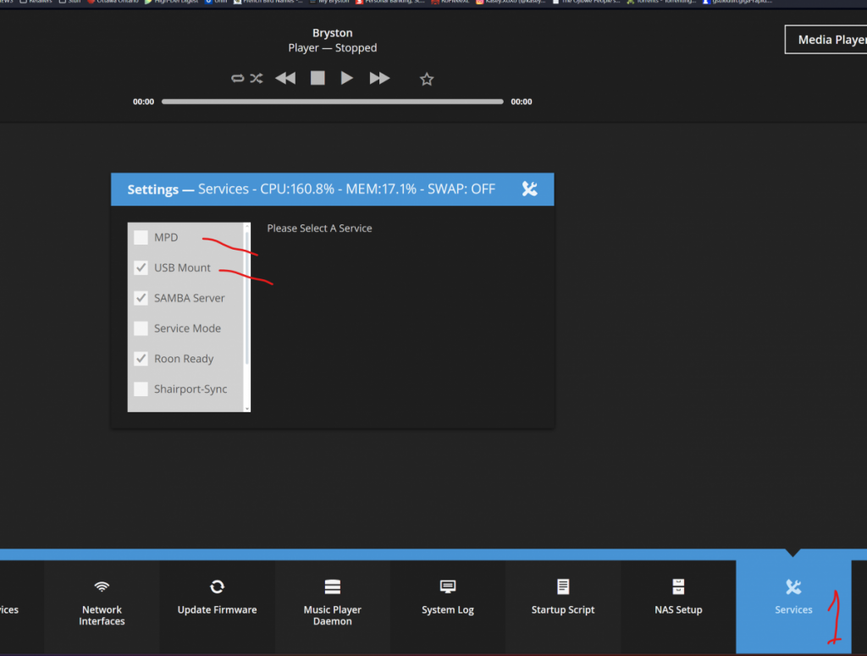Open the Media Player button
Viewport: 867px width, 656px height.
coord(826,40)
